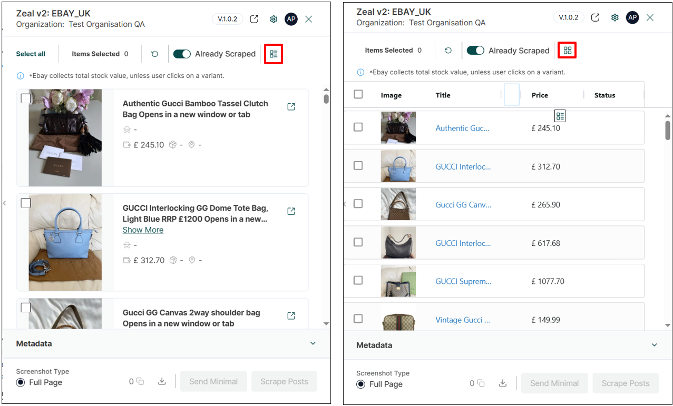The width and height of the screenshot is (673, 406).
Task: Switch to list view icon in left panel
Action: coord(274,54)
